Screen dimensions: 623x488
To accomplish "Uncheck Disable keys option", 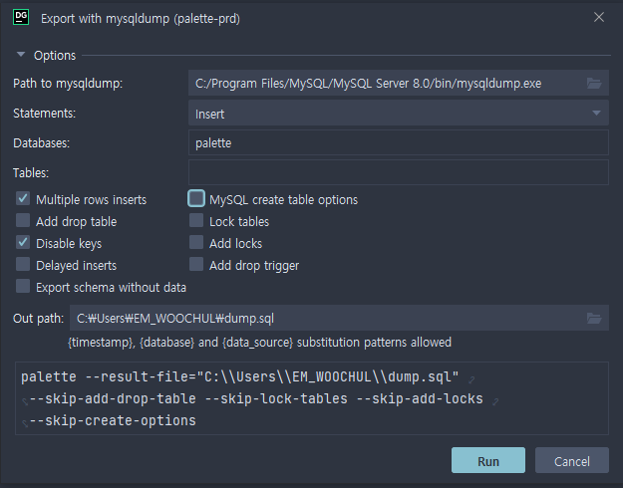I will coord(23,242).
